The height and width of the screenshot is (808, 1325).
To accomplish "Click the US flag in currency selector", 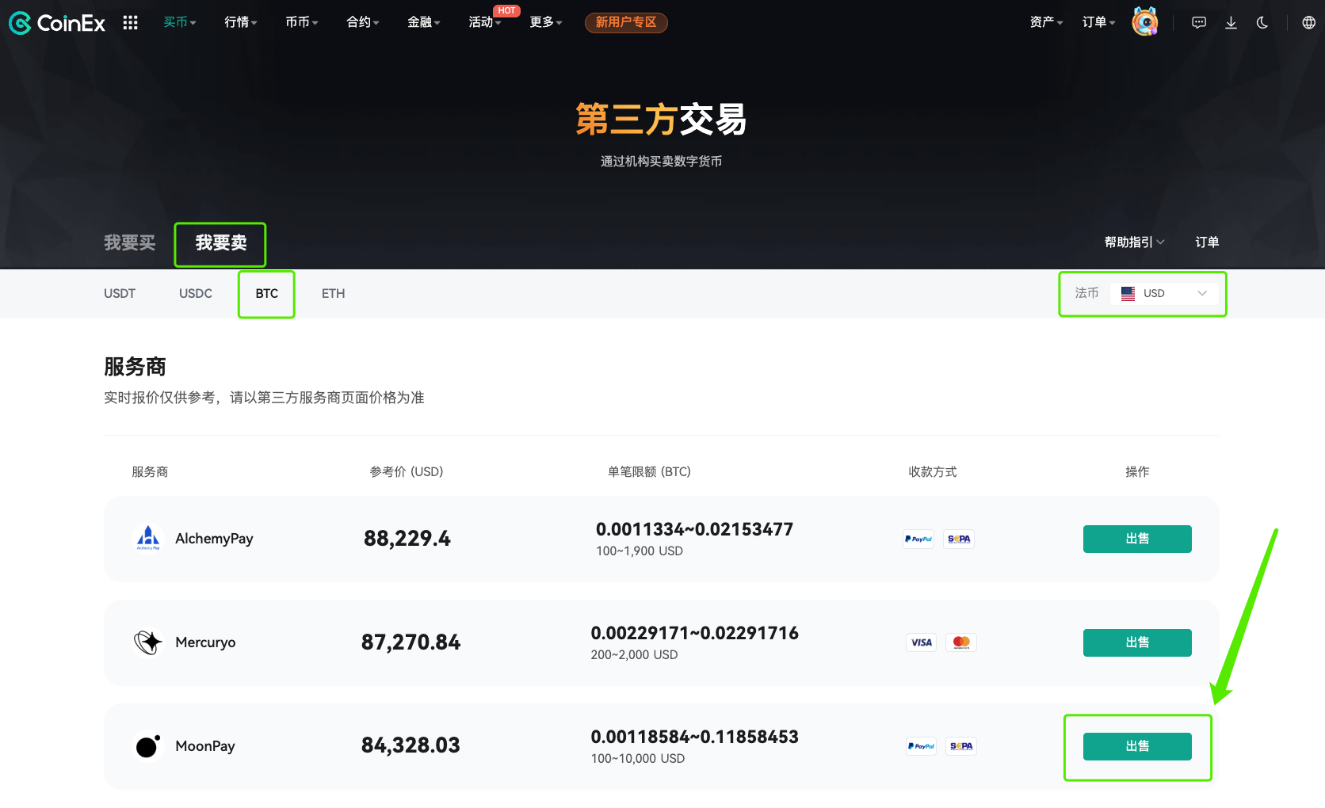I will 1128,293.
